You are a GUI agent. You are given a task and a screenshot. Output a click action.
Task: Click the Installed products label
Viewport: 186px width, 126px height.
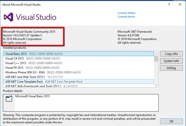[x=15, y=48]
